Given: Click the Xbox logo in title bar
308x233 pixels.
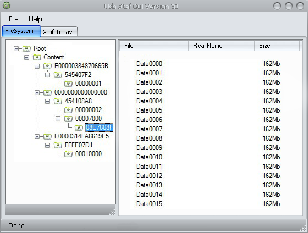Looking at the screenshot, I should [x=7, y=5].
